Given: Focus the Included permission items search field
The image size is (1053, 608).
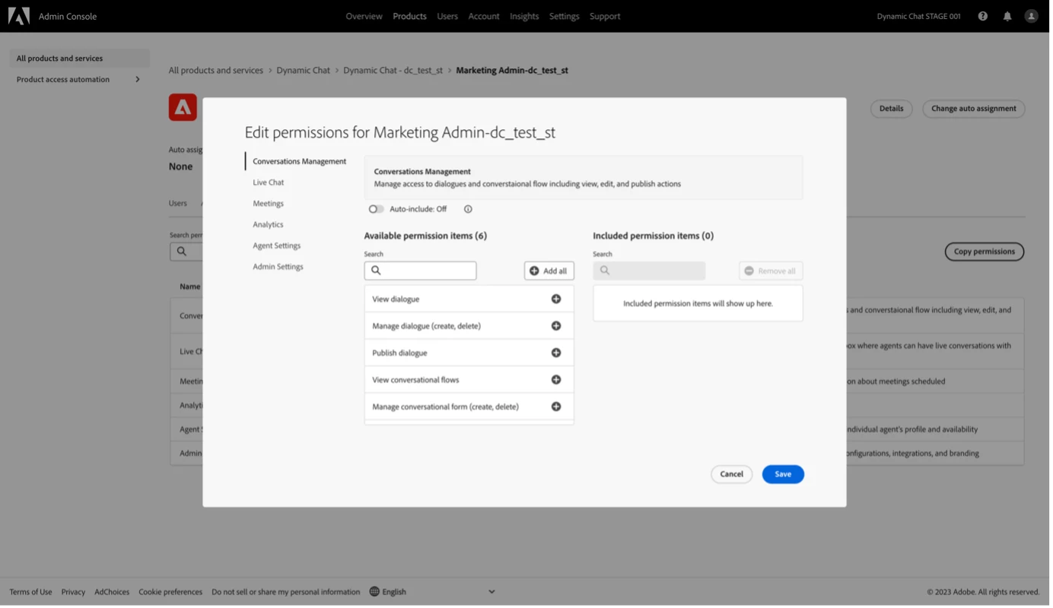Looking at the screenshot, I should (x=651, y=271).
